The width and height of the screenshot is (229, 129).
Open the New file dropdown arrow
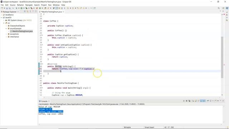[x=4, y=8]
